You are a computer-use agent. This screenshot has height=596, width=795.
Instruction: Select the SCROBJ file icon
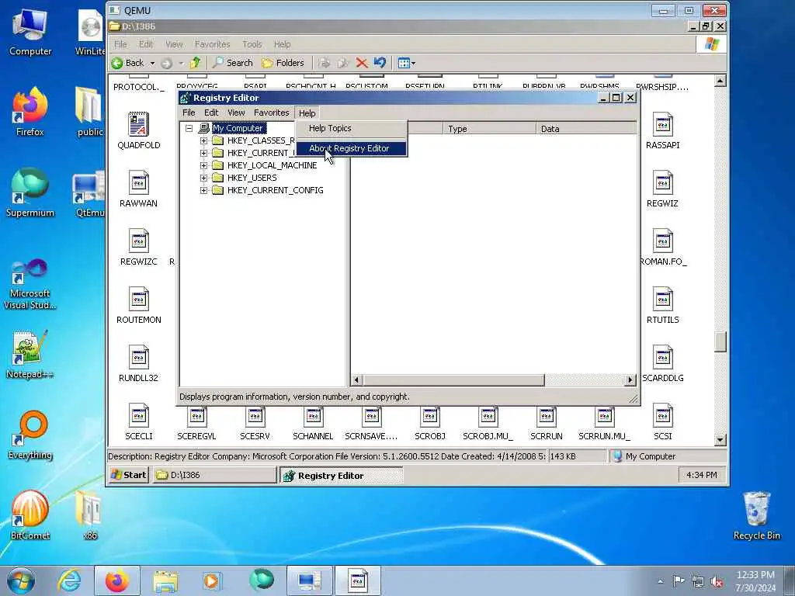(x=430, y=422)
